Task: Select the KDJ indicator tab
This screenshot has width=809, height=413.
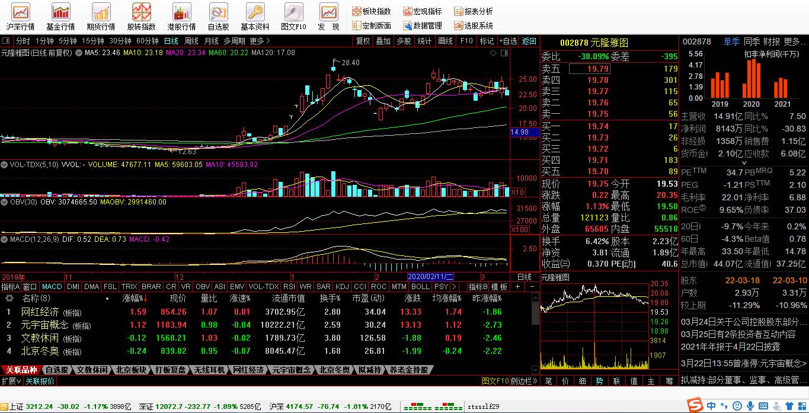Action: 342,286
